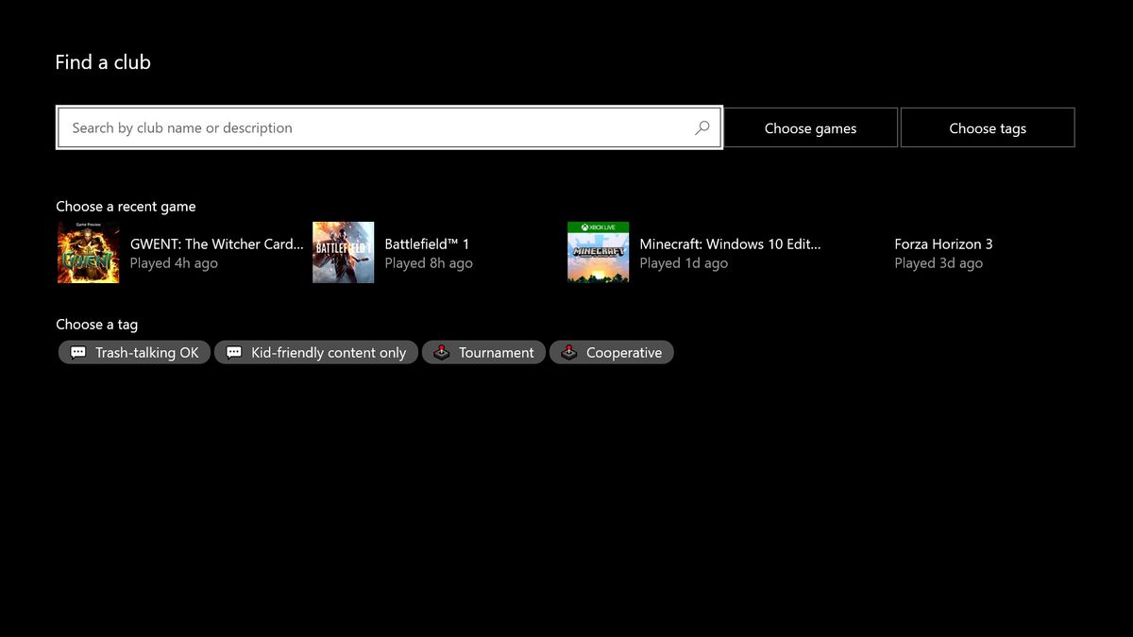Click the speech bubble icon on Trash-talking OK tag
1133x637 pixels.
[x=77, y=352]
